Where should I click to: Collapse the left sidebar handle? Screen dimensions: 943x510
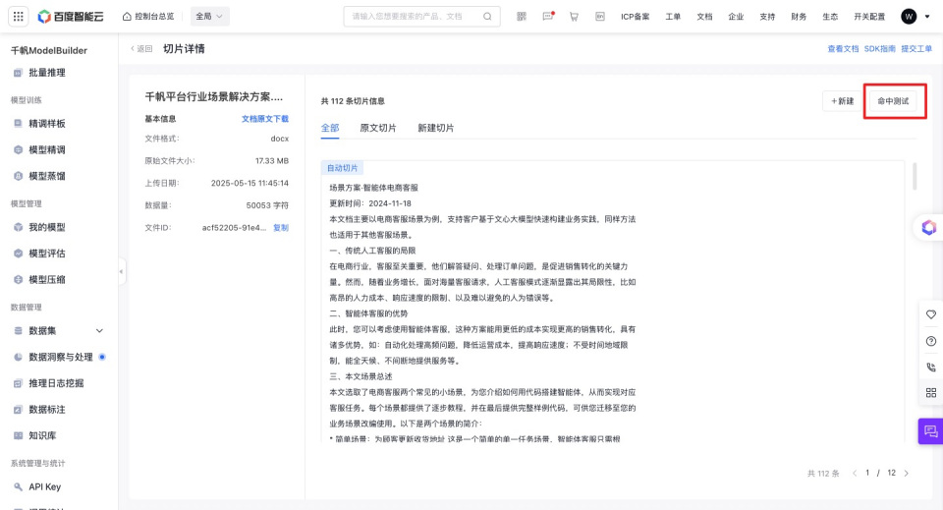(122, 271)
